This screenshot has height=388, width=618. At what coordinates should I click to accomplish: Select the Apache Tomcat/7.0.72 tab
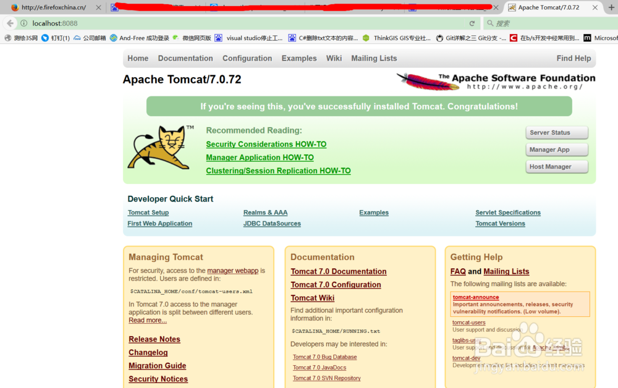(548, 7)
